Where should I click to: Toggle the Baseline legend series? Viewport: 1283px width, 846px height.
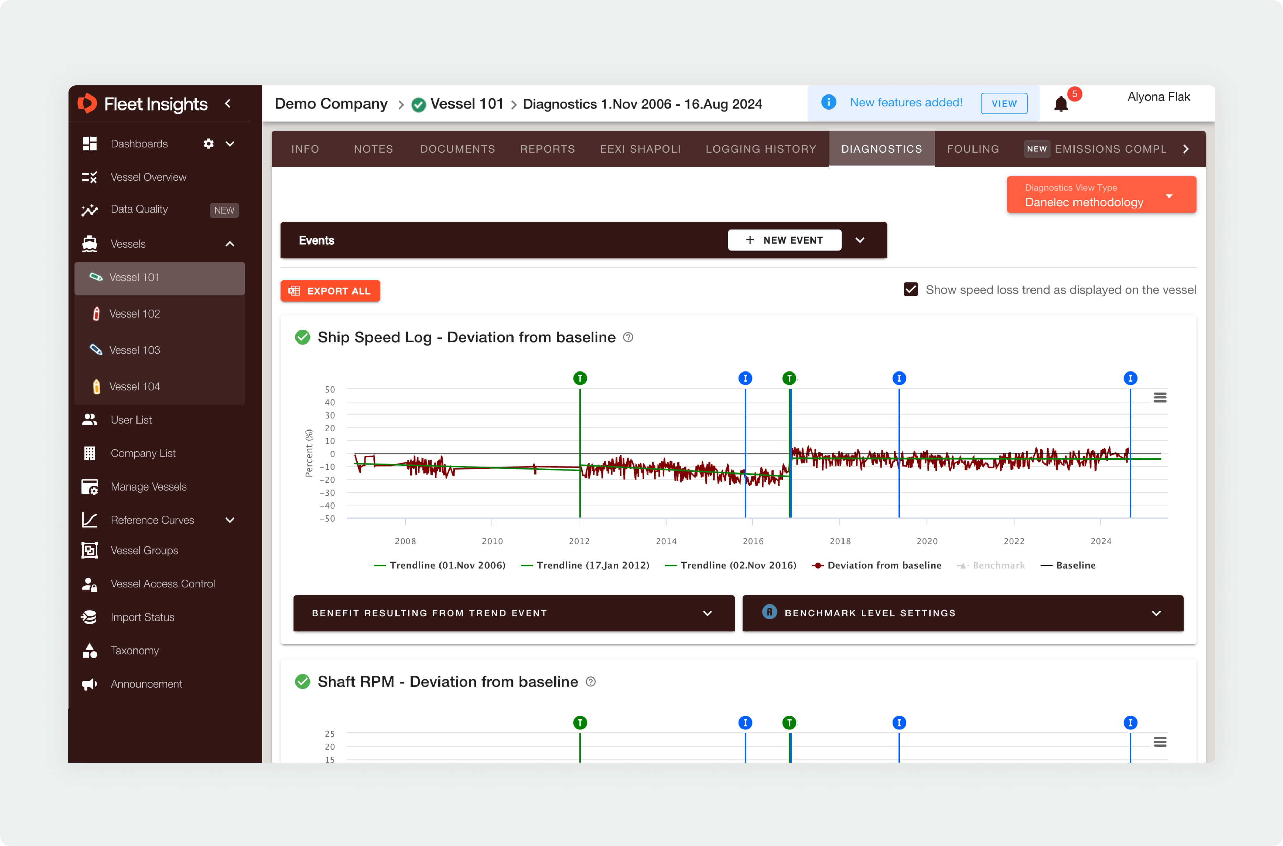[x=1068, y=565]
